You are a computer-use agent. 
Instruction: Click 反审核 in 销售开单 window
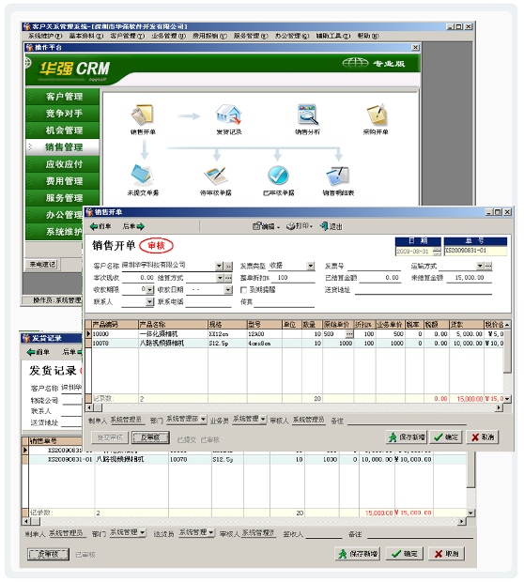tap(150, 437)
